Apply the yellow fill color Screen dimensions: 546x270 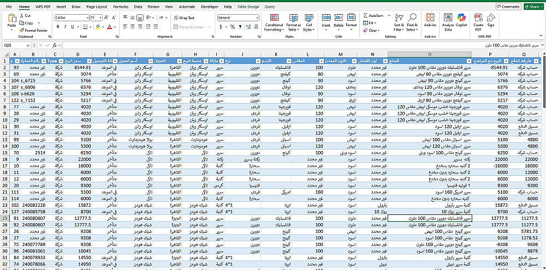[x=98, y=27]
